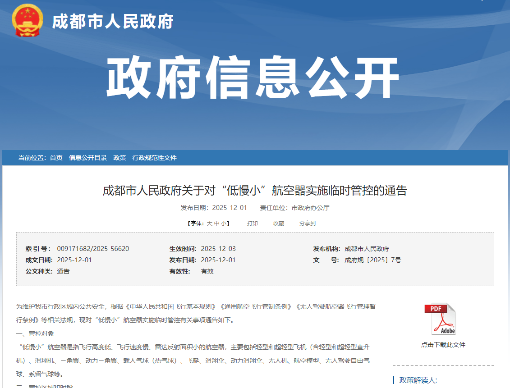Click the 政策解读人 section heading
510x388 pixels.
pyautogui.click(x=418, y=380)
